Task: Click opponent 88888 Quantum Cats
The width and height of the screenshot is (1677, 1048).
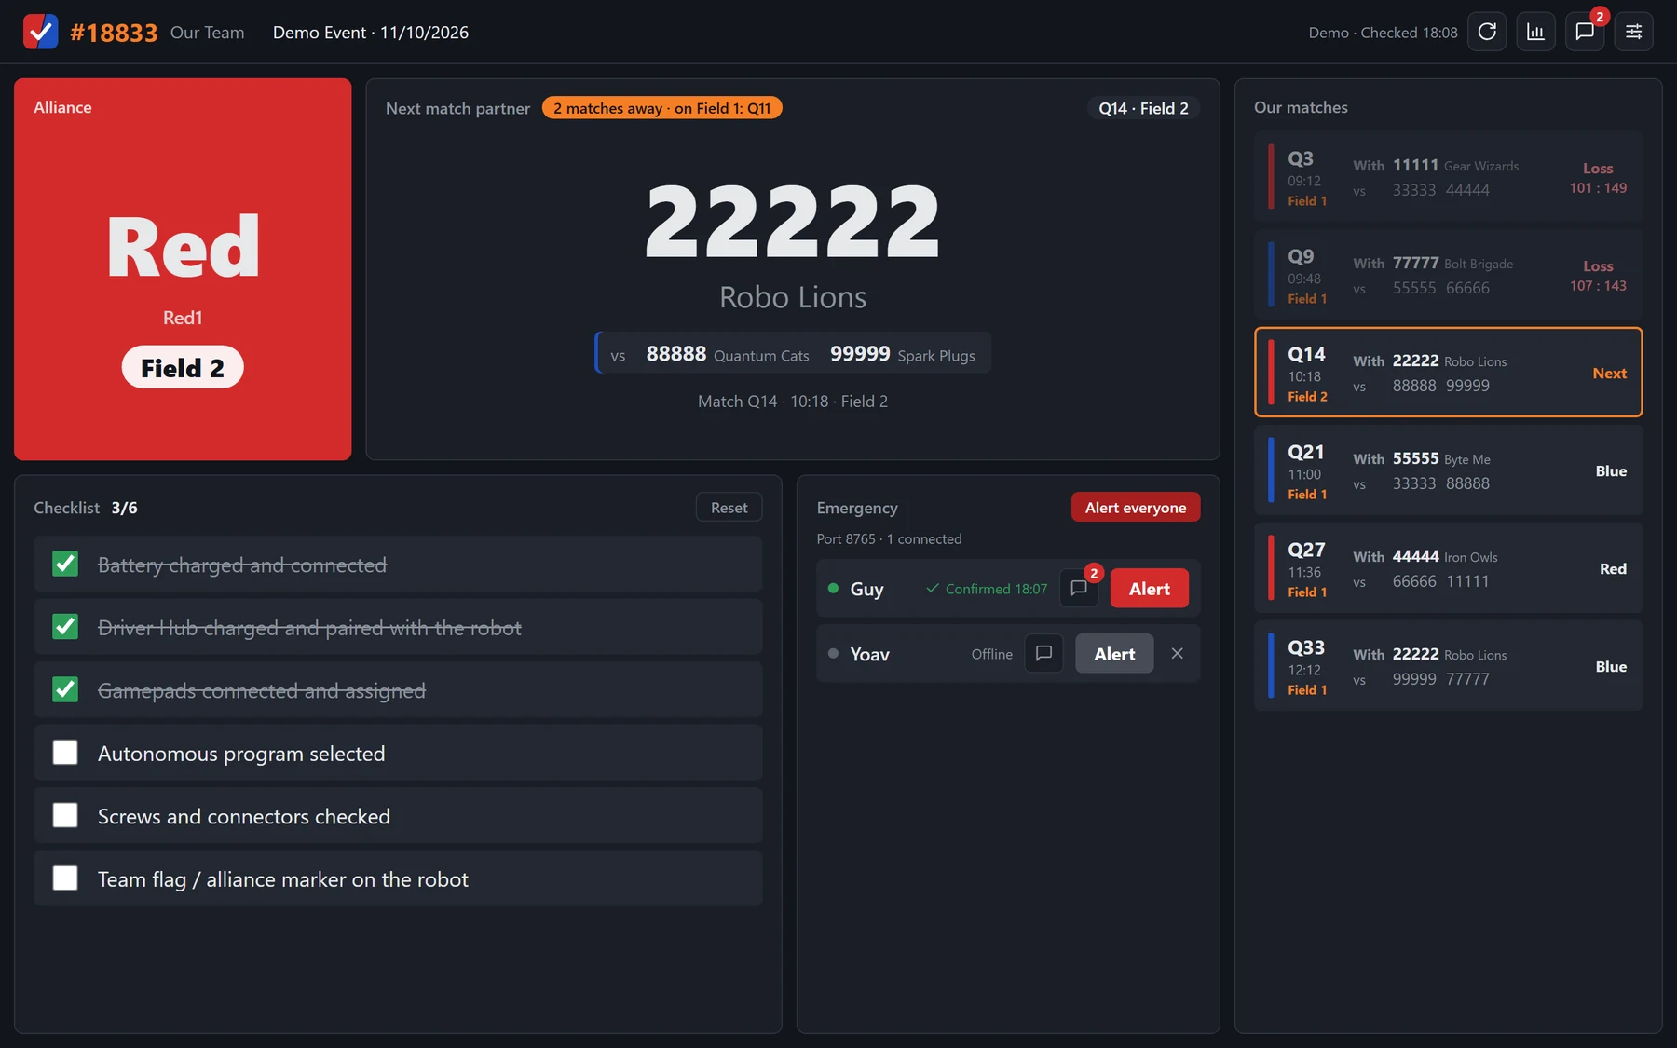Action: (728, 354)
